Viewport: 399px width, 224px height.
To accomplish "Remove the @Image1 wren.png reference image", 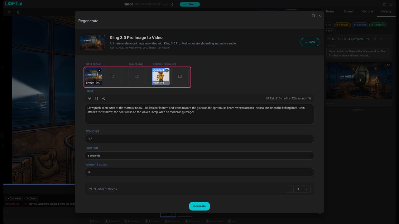I will pos(167,71).
